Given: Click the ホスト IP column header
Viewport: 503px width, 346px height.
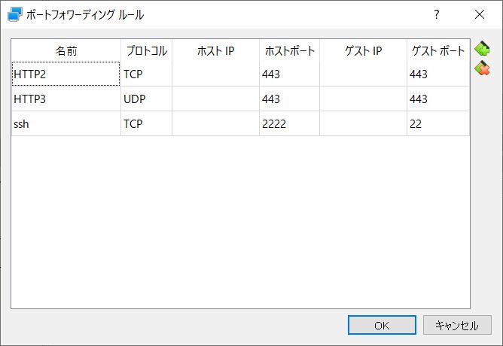Looking at the screenshot, I should coord(215,51).
